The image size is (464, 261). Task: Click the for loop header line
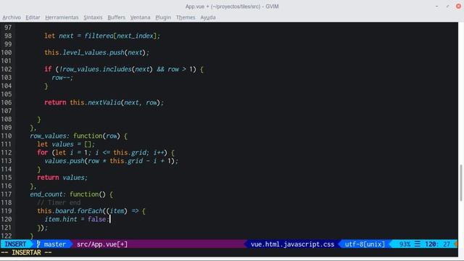106,152
